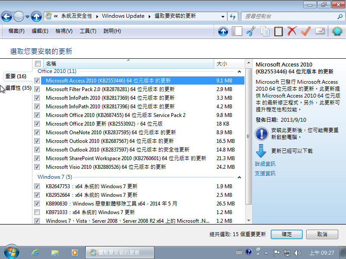
Task: Click the Forward navigation arrow
Action: click(x=19, y=16)
